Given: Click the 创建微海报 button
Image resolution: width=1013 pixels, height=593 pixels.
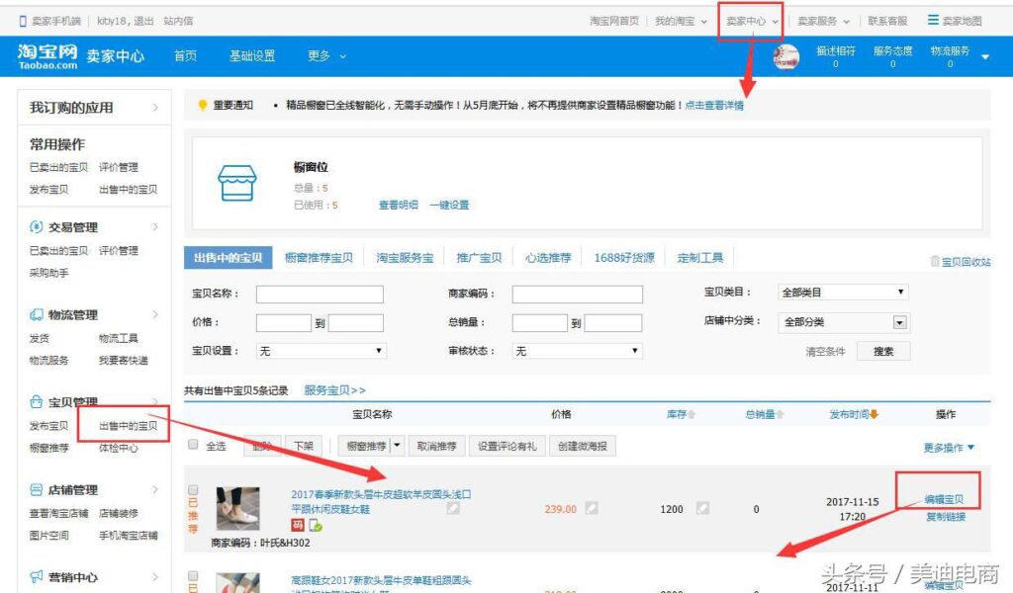Looking at the screenshot, I should [x=582, y=446].
